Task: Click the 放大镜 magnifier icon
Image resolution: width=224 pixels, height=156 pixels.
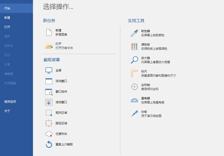Action: pos(134,60)
